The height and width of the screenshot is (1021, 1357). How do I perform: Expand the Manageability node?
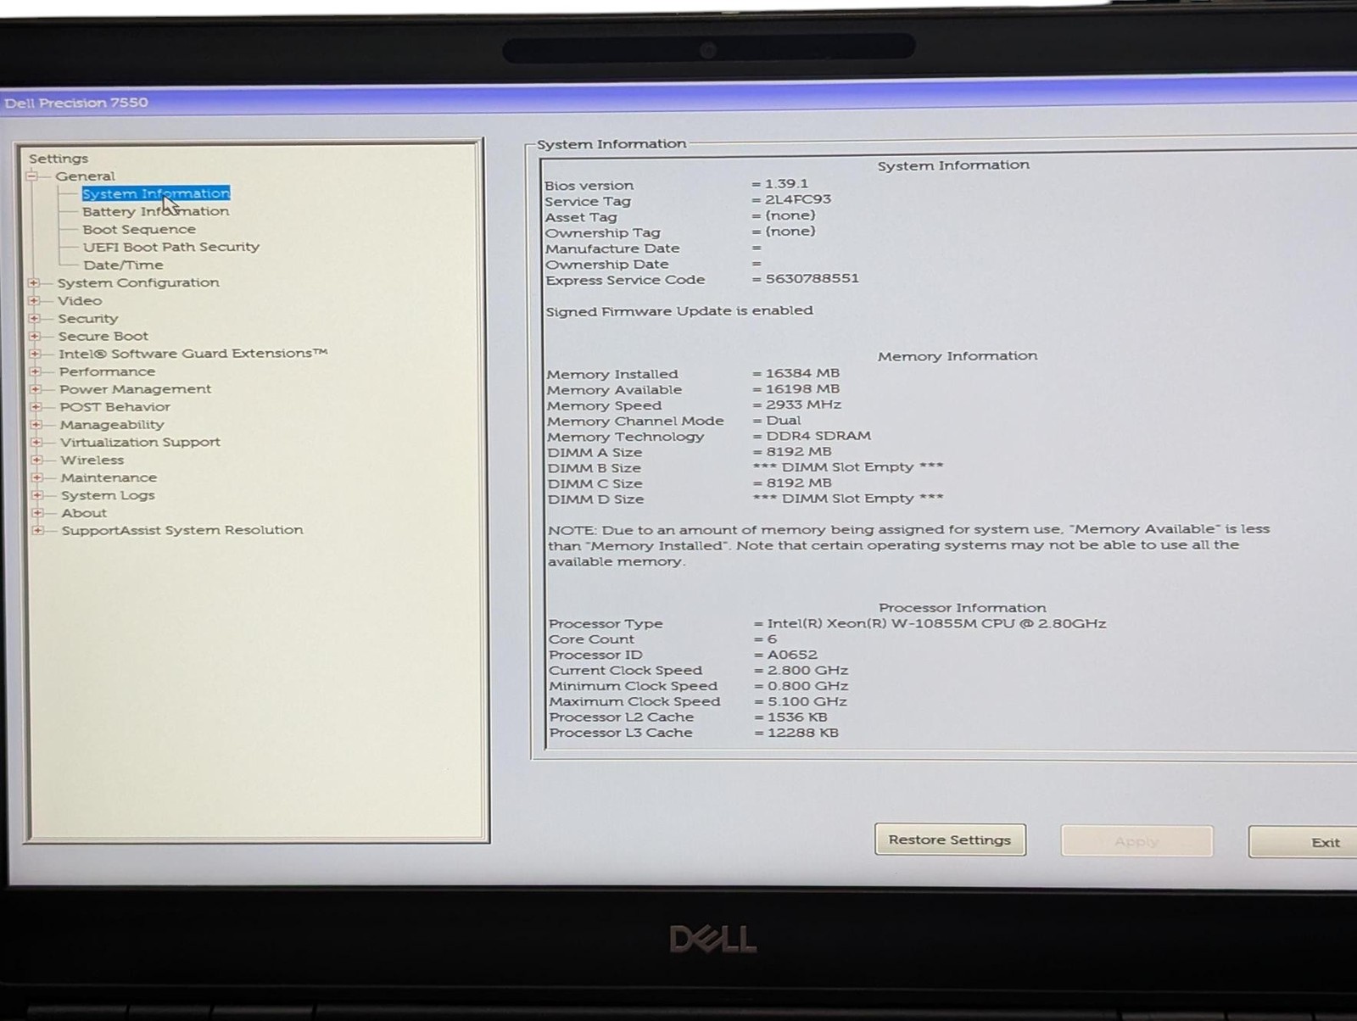coord(36,424)
